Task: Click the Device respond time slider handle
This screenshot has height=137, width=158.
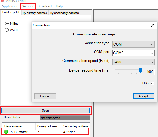Action: click(140, 70)
